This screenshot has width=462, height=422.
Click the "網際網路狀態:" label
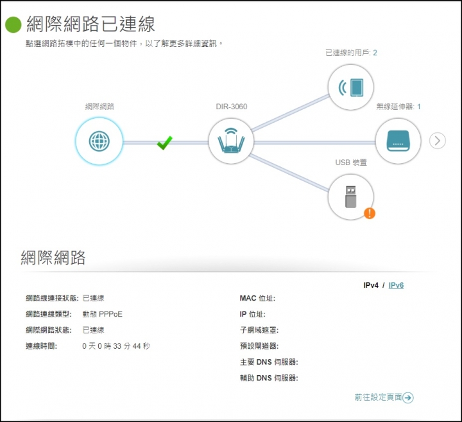point(49,330)
